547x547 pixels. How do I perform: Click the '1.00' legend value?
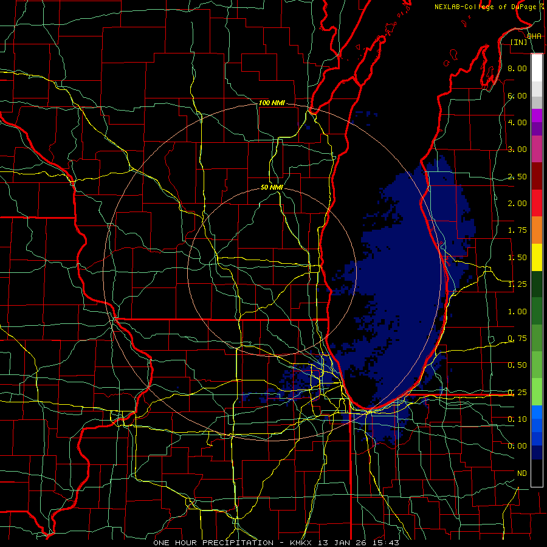[x=517, y=312]
